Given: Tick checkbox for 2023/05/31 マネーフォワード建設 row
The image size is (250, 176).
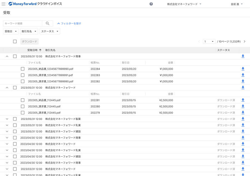Looking at the screenshot, I should [15, 131].
